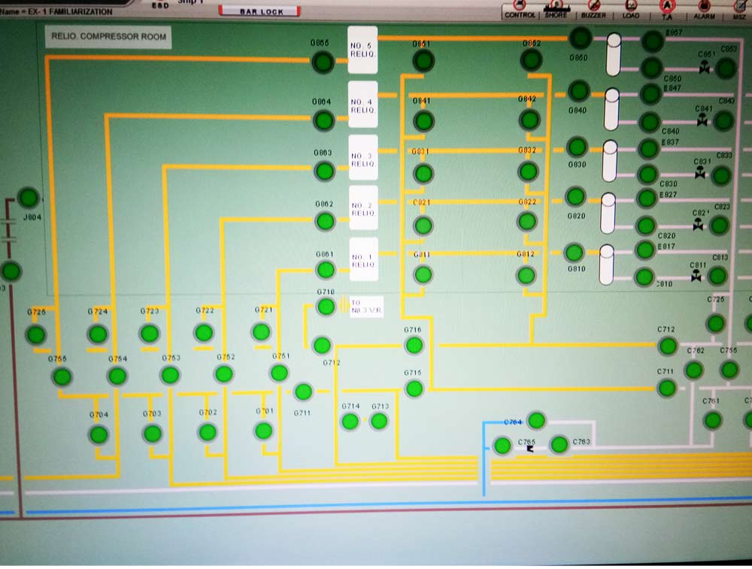The image size is (752, 569).
Task: Open the CONTROL panel icon
Action: coord(520,7)
